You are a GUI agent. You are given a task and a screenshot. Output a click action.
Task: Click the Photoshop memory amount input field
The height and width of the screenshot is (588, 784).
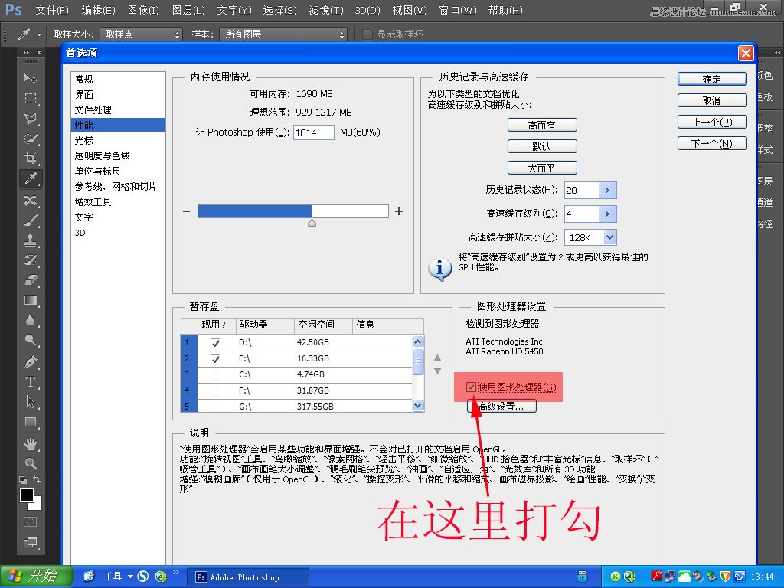pyautogui.click(x=313, y=132)
